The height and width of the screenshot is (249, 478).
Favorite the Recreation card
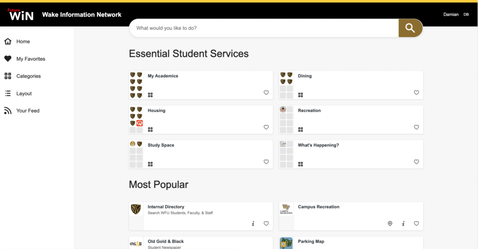point(416,127)
